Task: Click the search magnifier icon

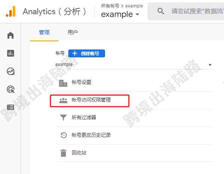Action: point(161,11)
